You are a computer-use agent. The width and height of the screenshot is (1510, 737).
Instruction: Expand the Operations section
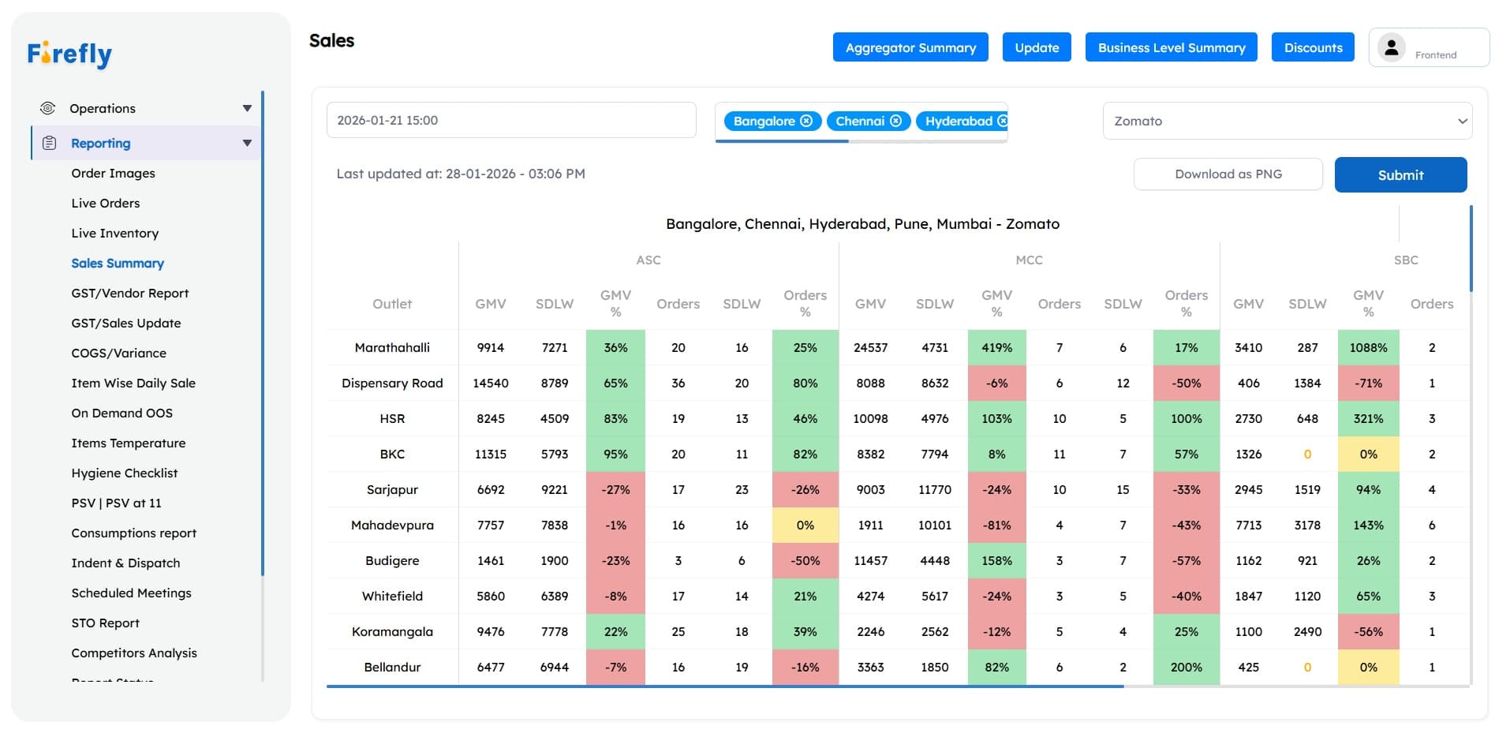click(x=248, y=108)
